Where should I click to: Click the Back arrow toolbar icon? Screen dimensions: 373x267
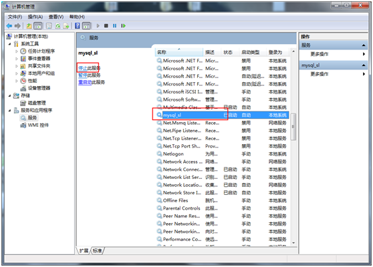(x=9, y=26)
